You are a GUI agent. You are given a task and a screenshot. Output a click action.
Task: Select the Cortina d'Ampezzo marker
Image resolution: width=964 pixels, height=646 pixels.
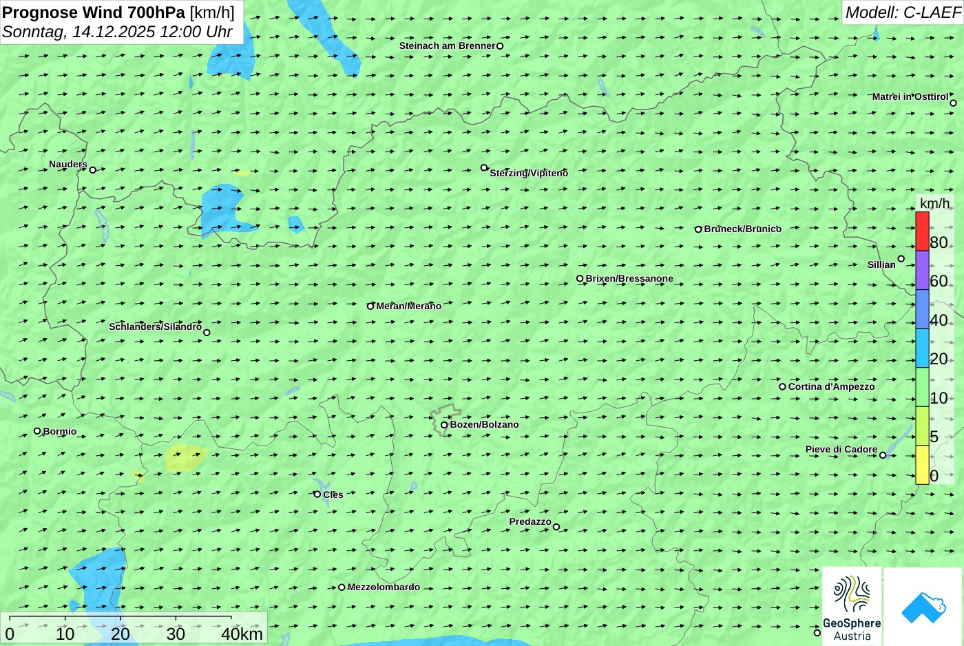point(782,386)
